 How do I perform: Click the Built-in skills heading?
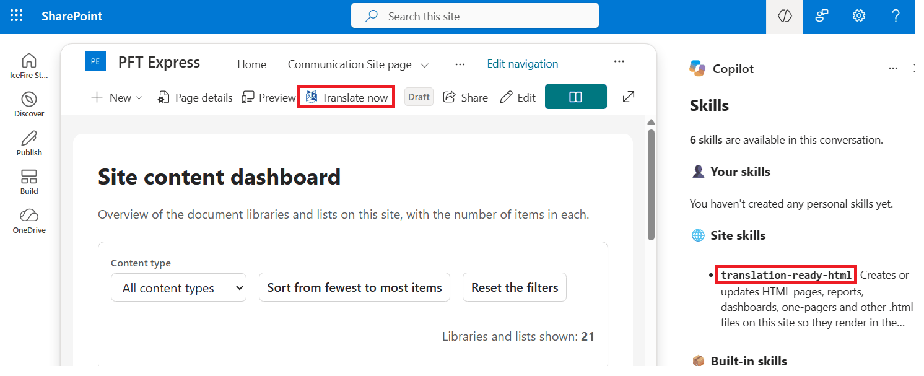(749, 361)
